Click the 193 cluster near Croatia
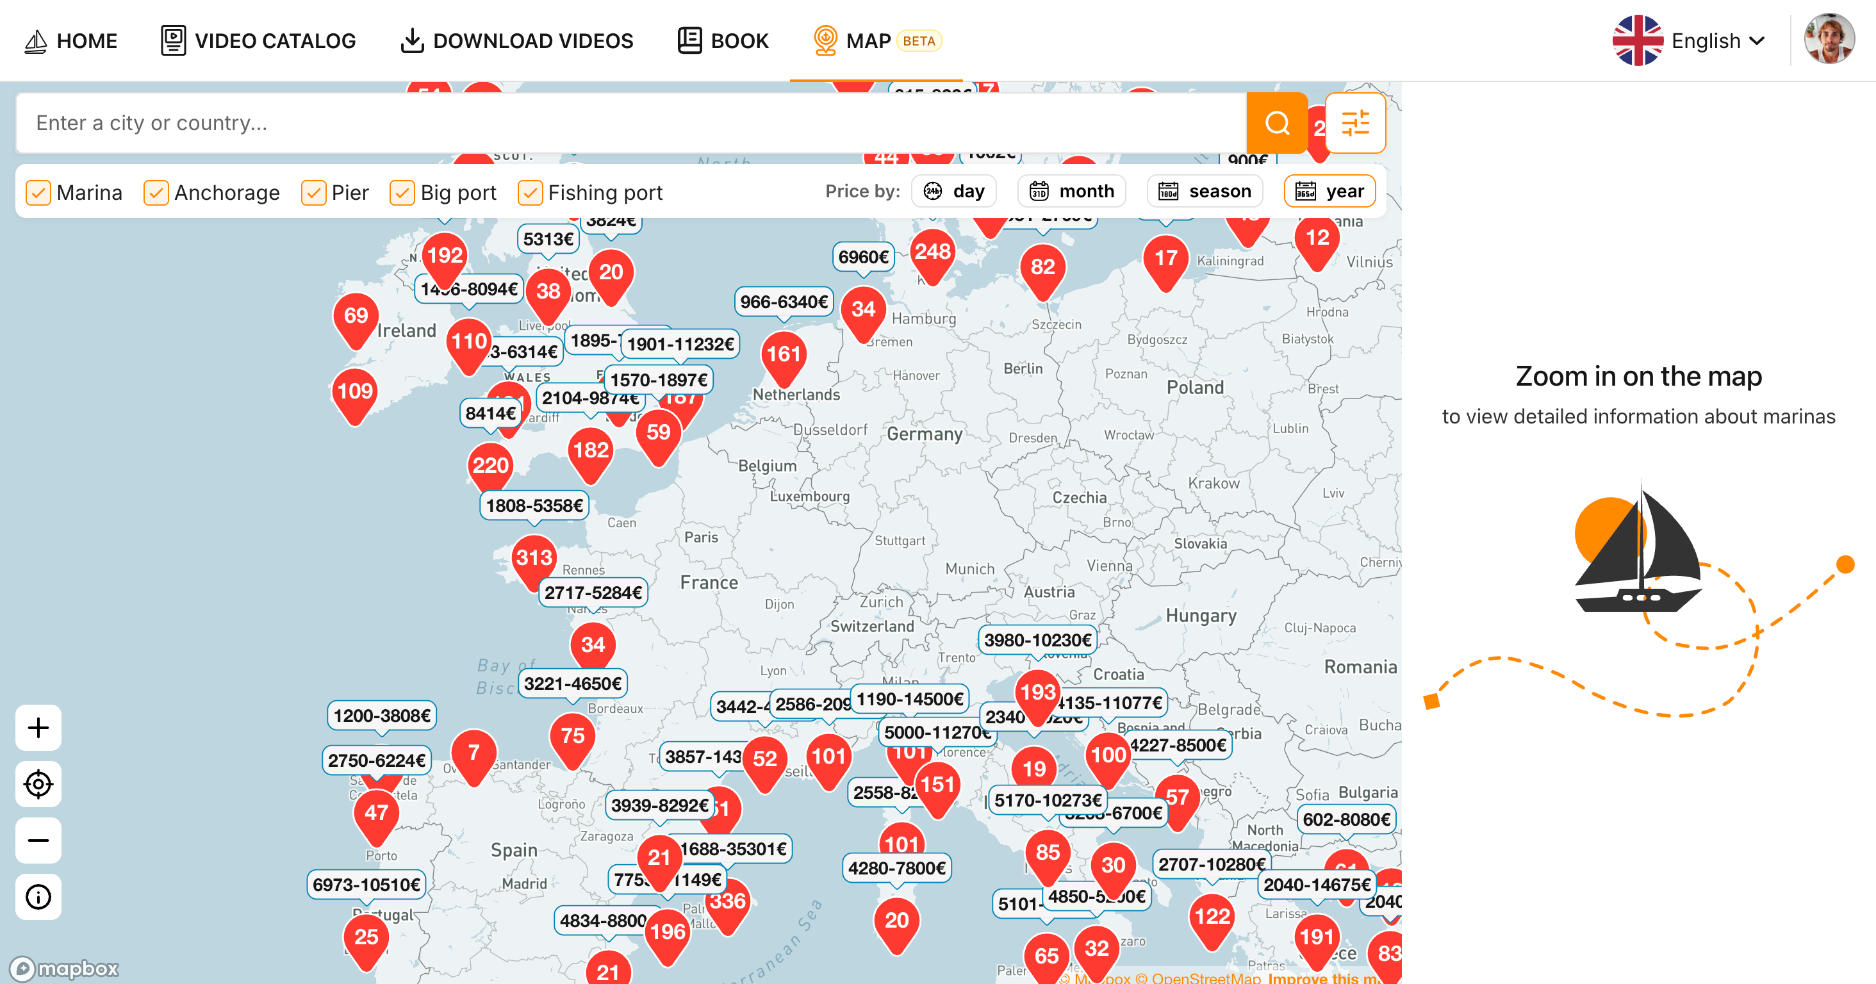The height and width of the screenshot is (984, 1876). 1038,696
